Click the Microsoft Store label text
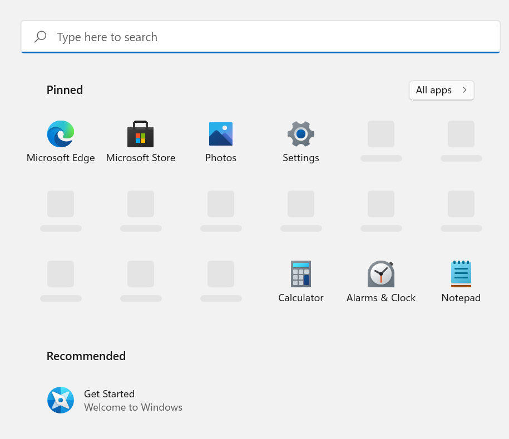The width and height of the screenshot is (509, 439). (x=141, y=158)
